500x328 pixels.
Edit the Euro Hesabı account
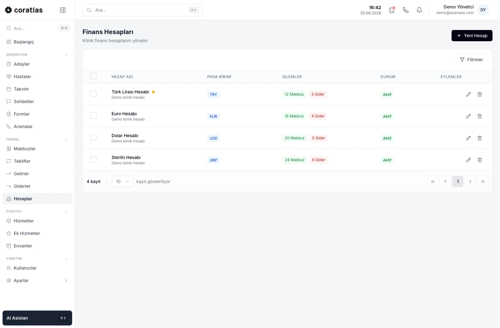click(468, 116)
